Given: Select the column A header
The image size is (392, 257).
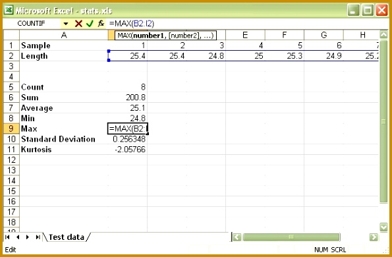Looking at the screenshot, I should click(x=64, y=35).
